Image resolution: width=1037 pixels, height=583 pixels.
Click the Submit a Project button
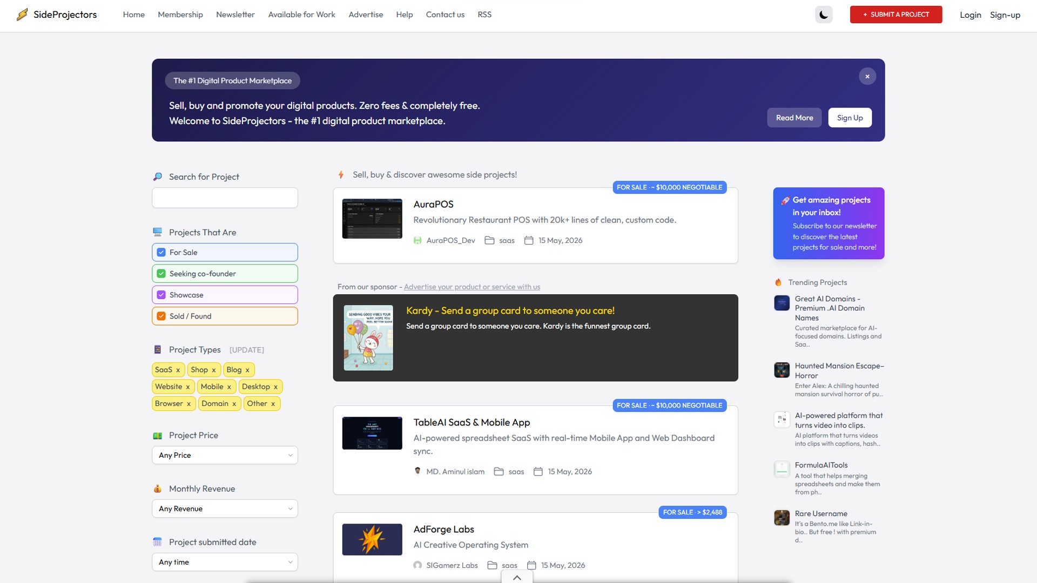(x=896, y=15)
